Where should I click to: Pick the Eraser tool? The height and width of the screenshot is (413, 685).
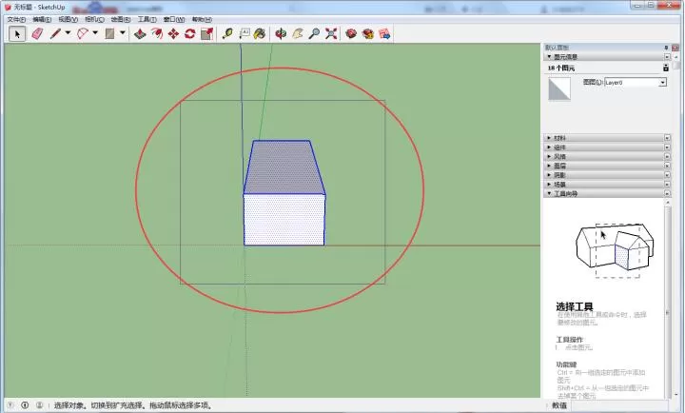point(37,33)
